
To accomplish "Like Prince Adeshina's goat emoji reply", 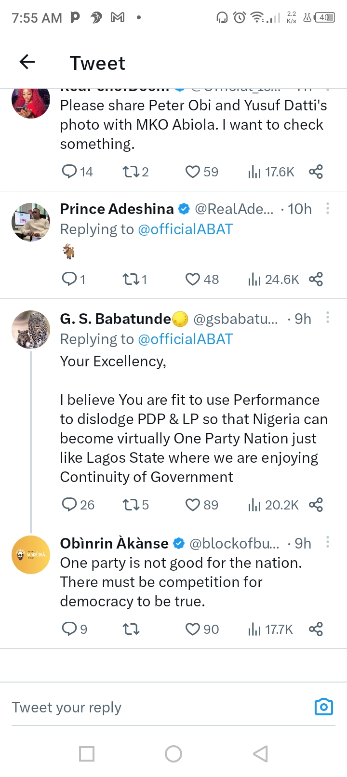I will tap(193, 279).
